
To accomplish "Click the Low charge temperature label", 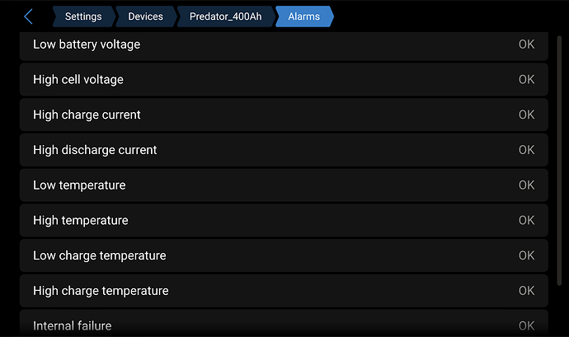I will tap(100, 255).
